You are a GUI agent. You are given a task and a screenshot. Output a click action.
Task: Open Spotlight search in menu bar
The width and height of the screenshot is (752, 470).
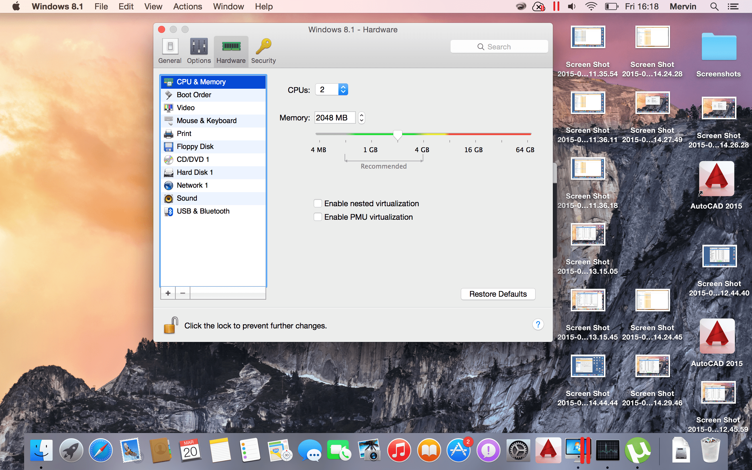coord(714,6)
